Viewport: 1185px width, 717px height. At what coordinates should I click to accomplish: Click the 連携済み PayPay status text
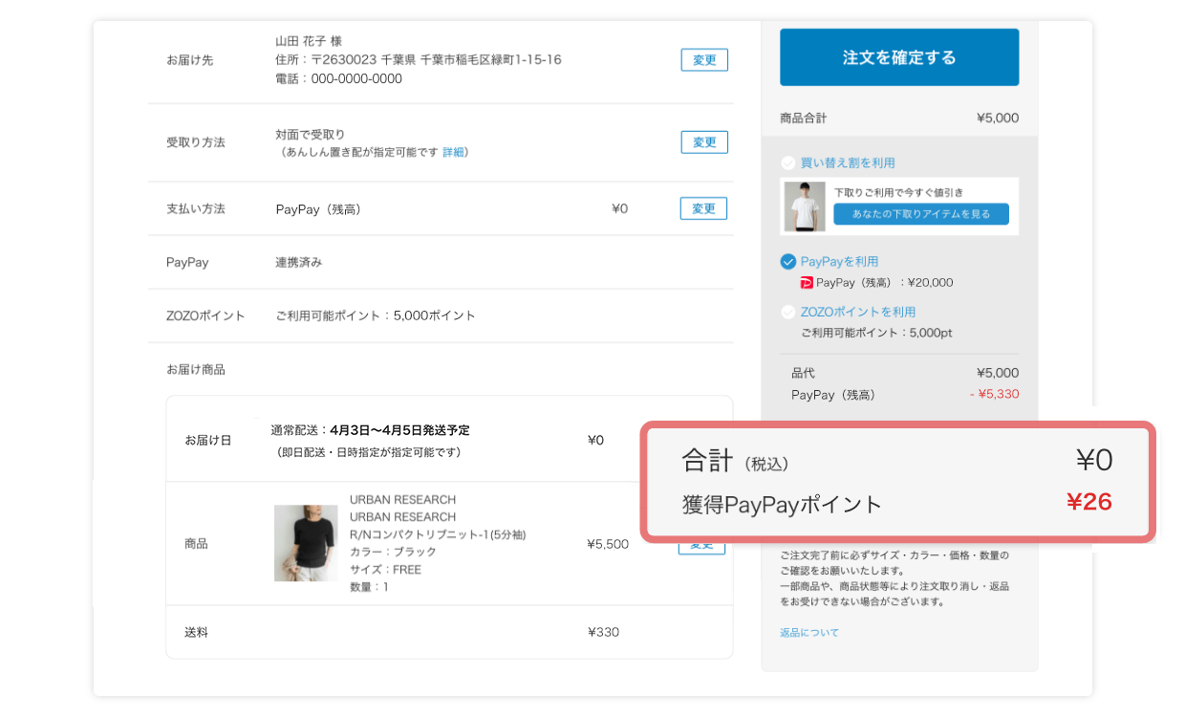click(x=299, y=262)
